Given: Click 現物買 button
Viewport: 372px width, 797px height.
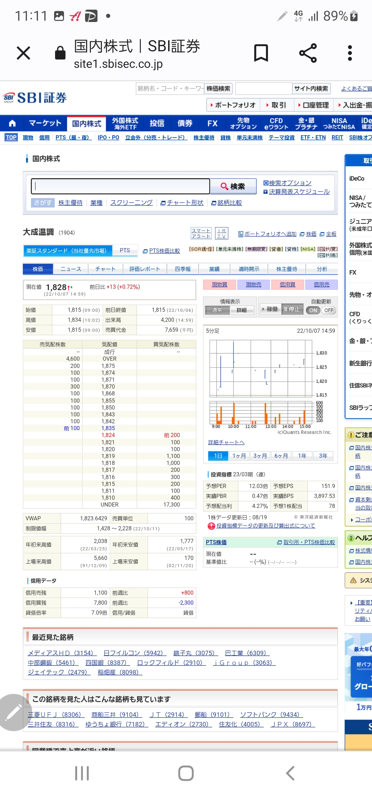Looking at the screenshot, I should point(219,285).
